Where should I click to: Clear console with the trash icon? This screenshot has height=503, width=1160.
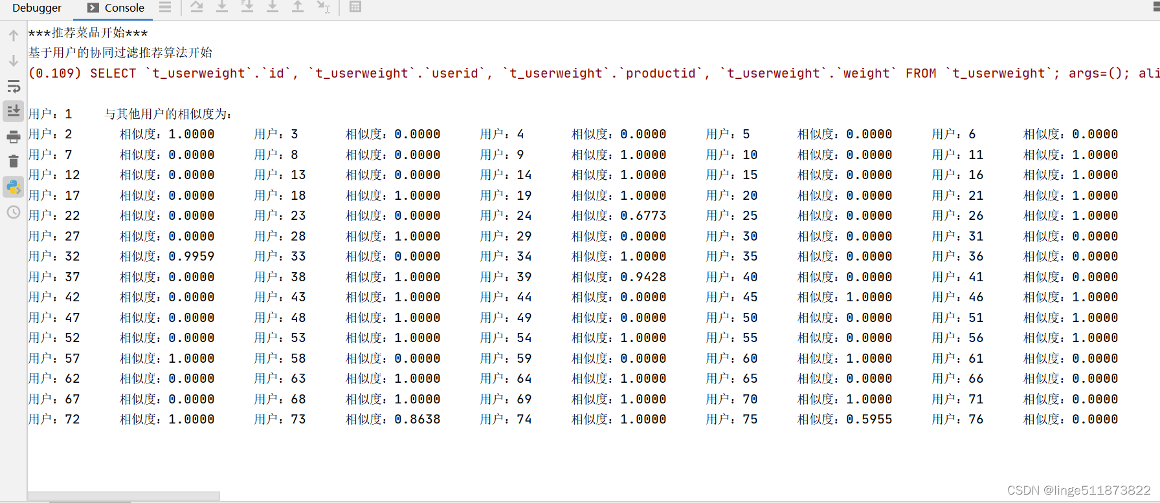14,162
